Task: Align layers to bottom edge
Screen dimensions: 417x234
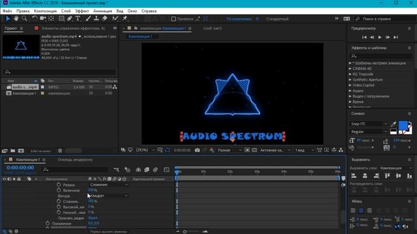Action: click(x=409, y=175)
